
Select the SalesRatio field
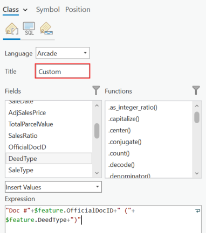(49, 136)
